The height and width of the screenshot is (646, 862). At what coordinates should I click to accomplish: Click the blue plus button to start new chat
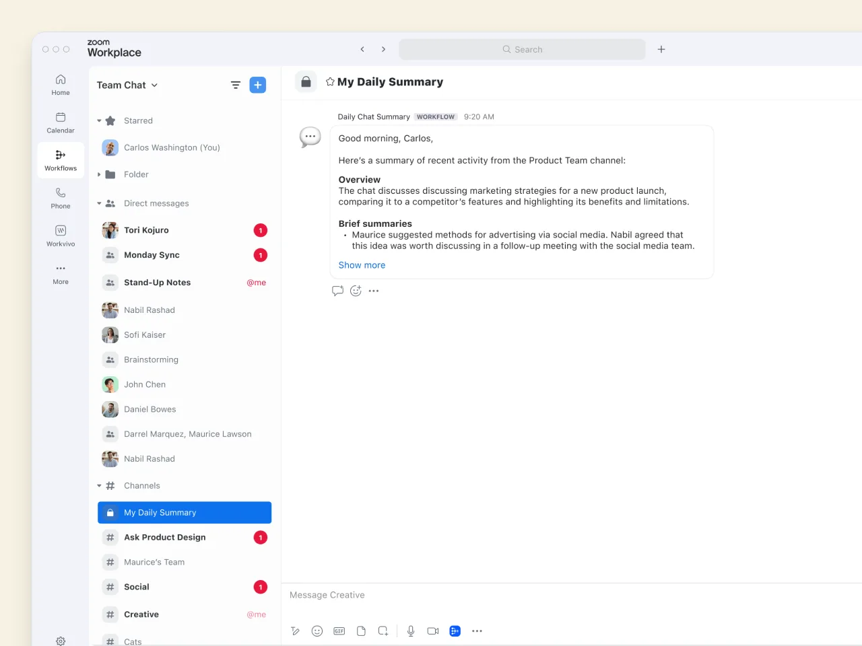(x=257, y=85)
